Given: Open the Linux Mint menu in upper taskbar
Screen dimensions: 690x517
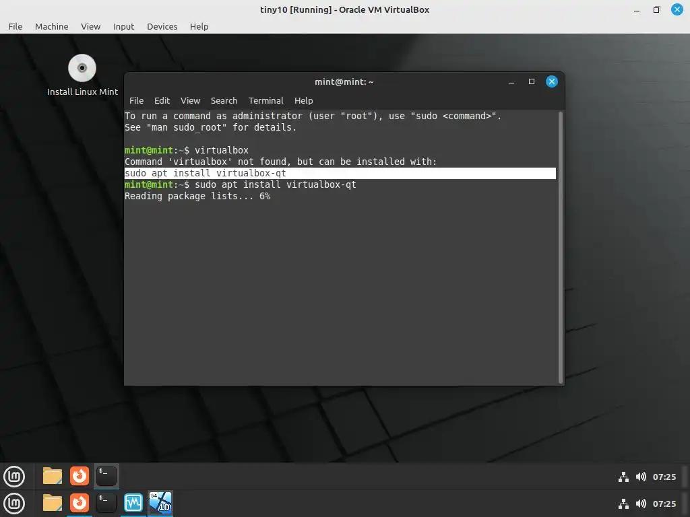Looking at the screenshot, I should (14, 476).
